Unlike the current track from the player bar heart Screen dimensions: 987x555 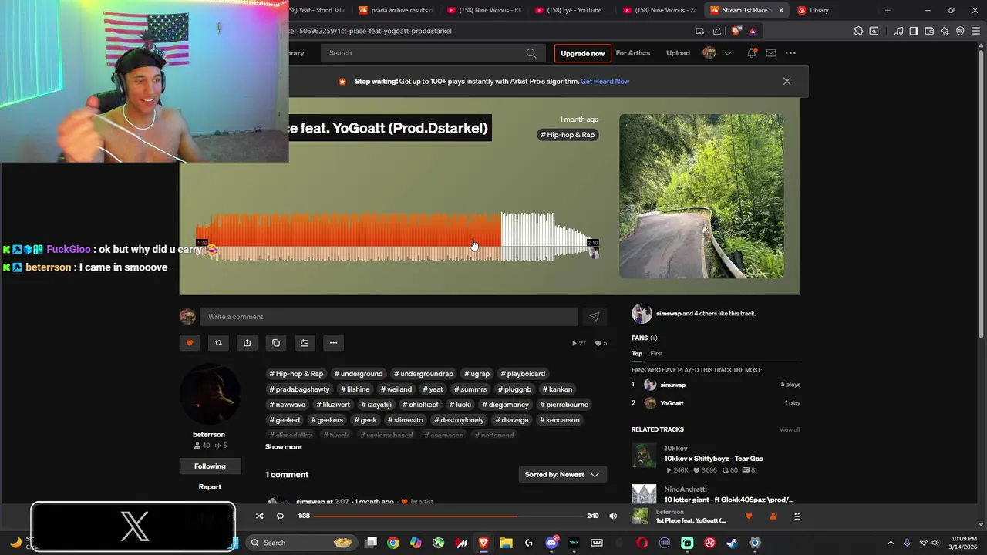(748, 516)
